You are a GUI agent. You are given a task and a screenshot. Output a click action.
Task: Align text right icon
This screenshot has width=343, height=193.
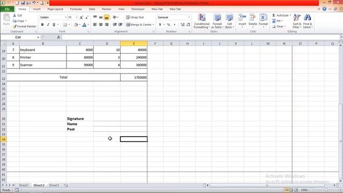[x=107, y=25]
